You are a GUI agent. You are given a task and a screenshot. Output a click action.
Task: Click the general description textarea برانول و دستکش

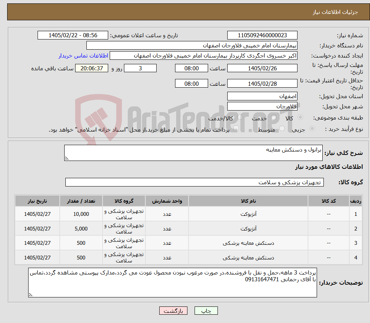(193, 153)
